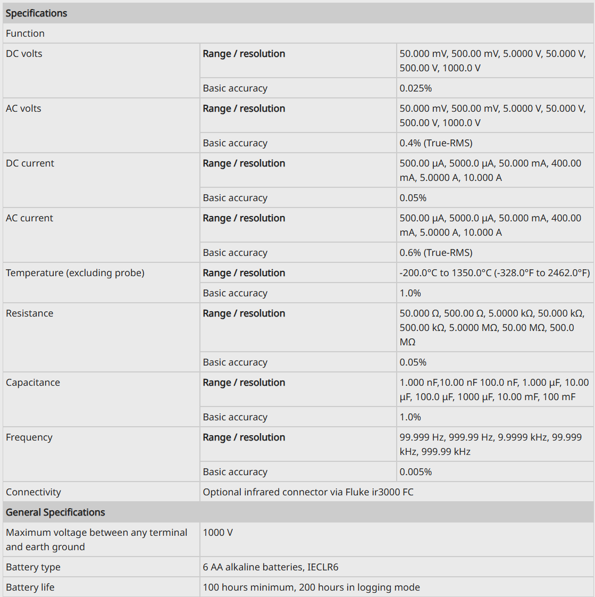Image resolution: width=595 pixels, height=597 pixels.
Task: Select the Frequency row label
Action: tap(29, 437)
